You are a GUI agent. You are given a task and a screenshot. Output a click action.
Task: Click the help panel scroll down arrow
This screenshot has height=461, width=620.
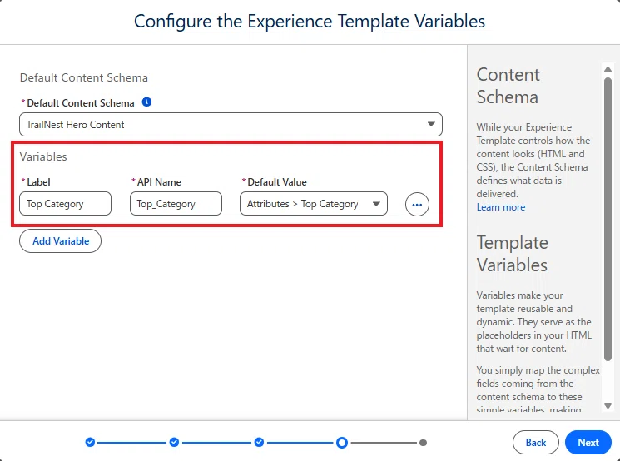click(608, 405)
